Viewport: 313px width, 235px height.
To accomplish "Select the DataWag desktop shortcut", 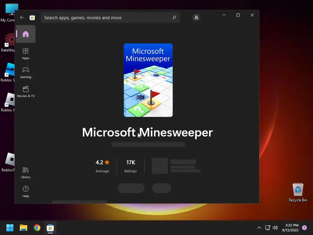I will coord(8,43).
